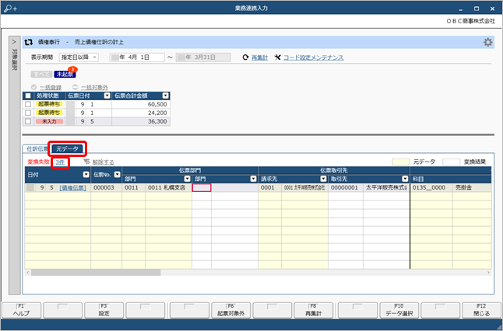Click the horizontal scrollbar thumb under grid
The width and height of the screenshot is (503, 331).
(96, 273)
